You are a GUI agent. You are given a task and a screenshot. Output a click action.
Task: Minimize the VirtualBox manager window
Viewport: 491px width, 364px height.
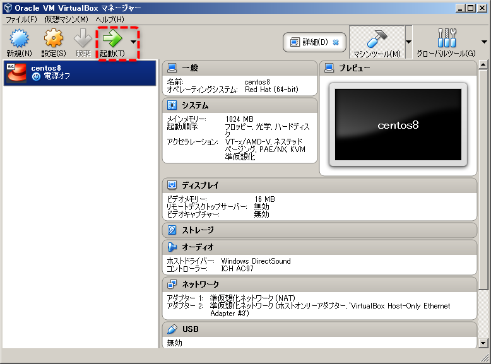[x=460, y=8]
